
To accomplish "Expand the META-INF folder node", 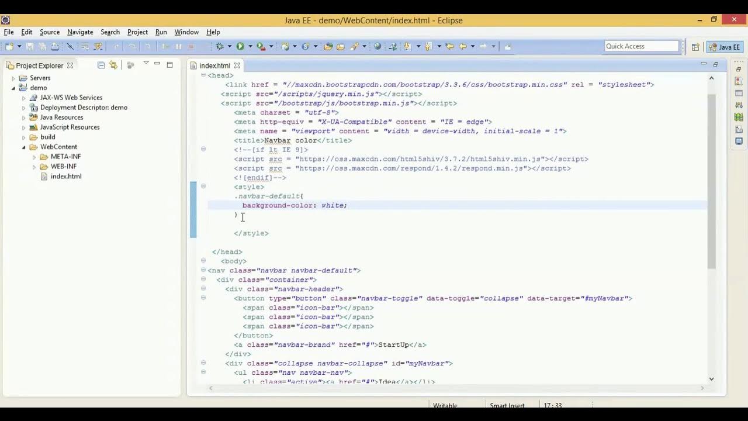I will (34, 157).
